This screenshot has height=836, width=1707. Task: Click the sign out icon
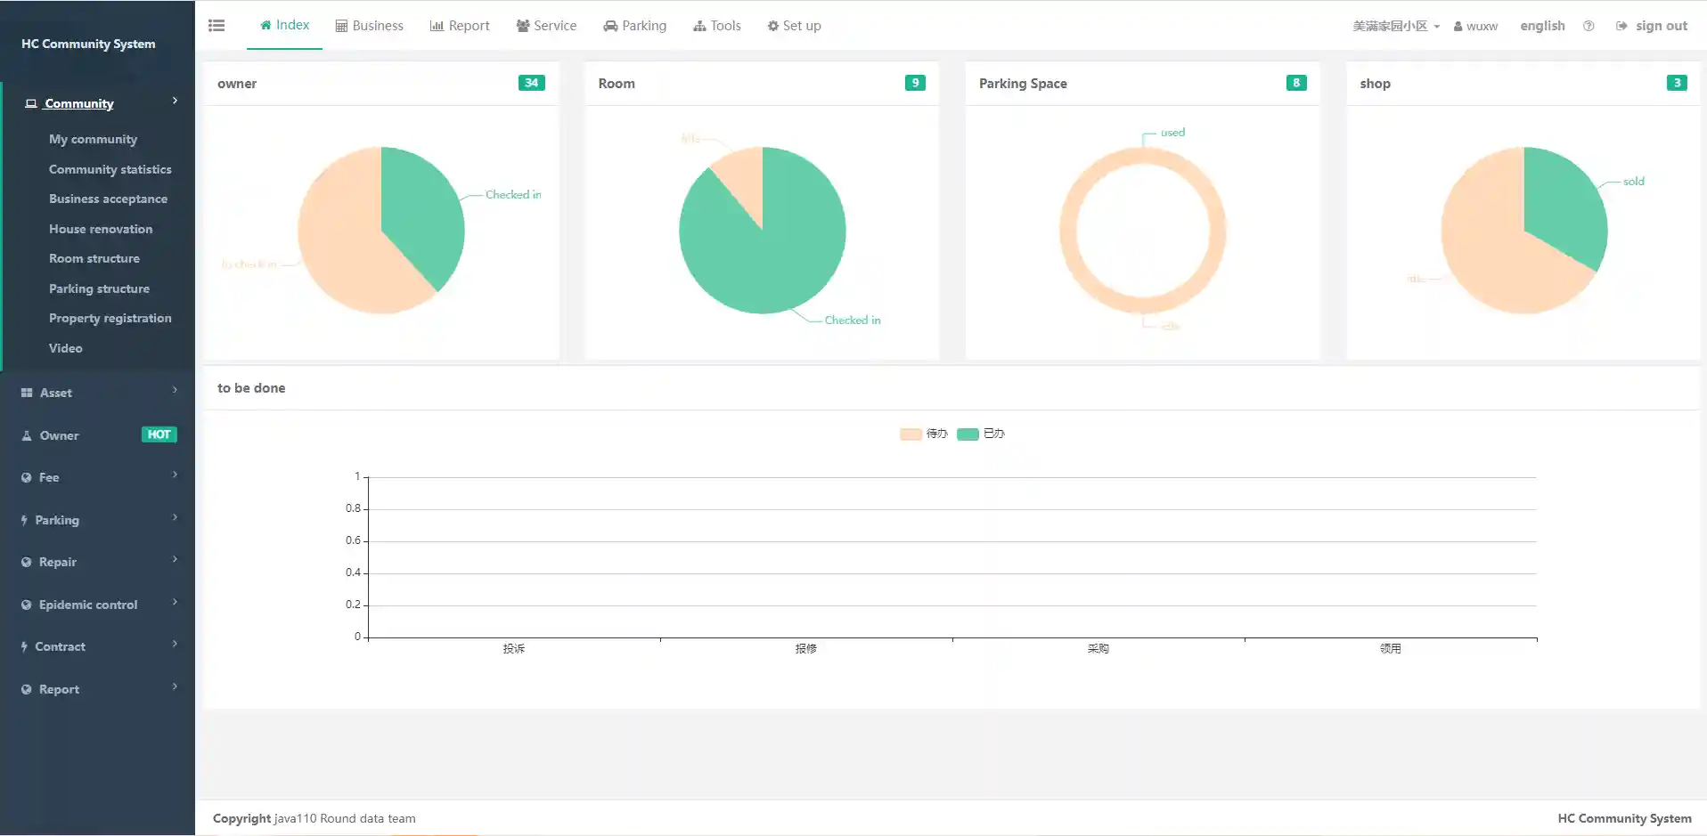pos(1621,26)
